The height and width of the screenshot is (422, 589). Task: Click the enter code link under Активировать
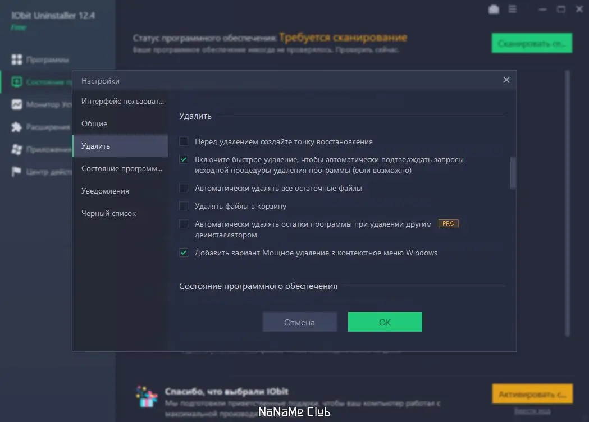[532, 411]
